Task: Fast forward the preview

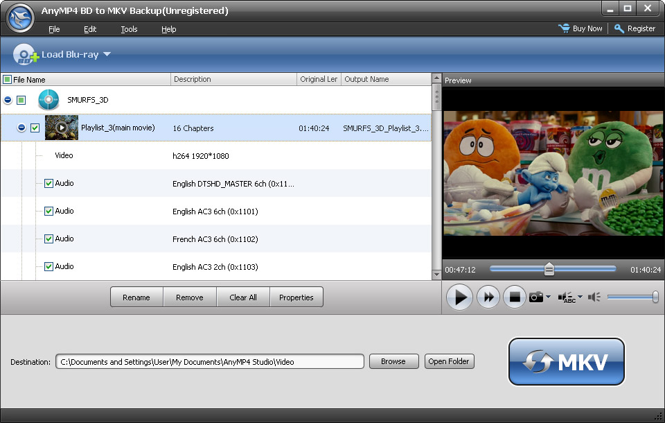Action: [x=488, y=297]
